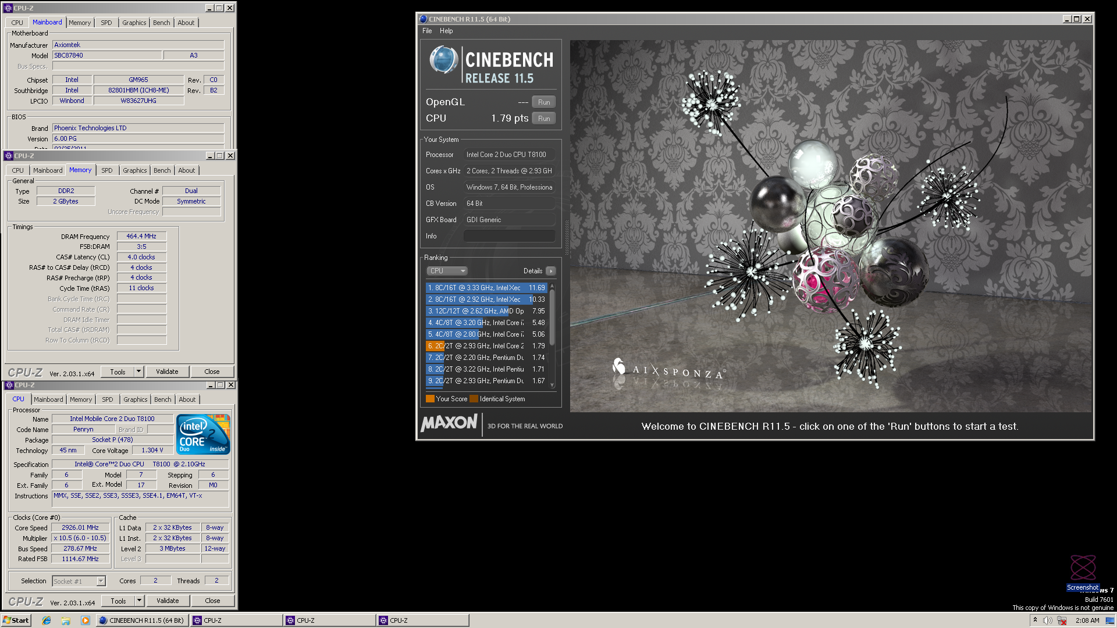The width and height of the screenshot is (1117, 628).
Task: Click the Show Desktop button in the taskbar
Action: pos(1110,620)
